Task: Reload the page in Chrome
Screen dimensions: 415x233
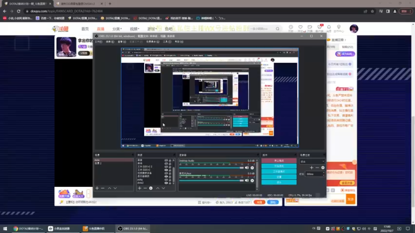Action: pos(19,11)
